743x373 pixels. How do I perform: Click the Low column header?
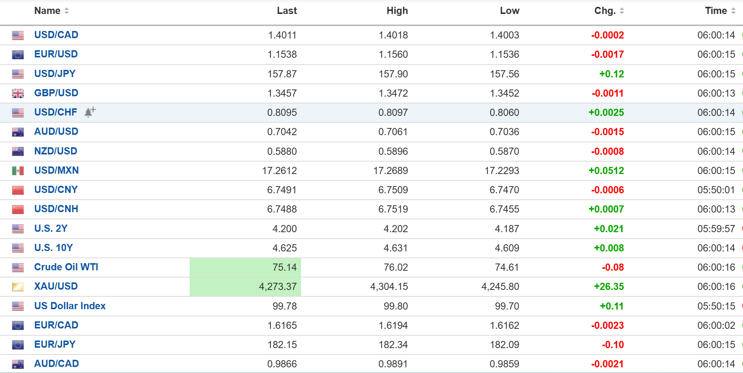[x=510, y=11]
